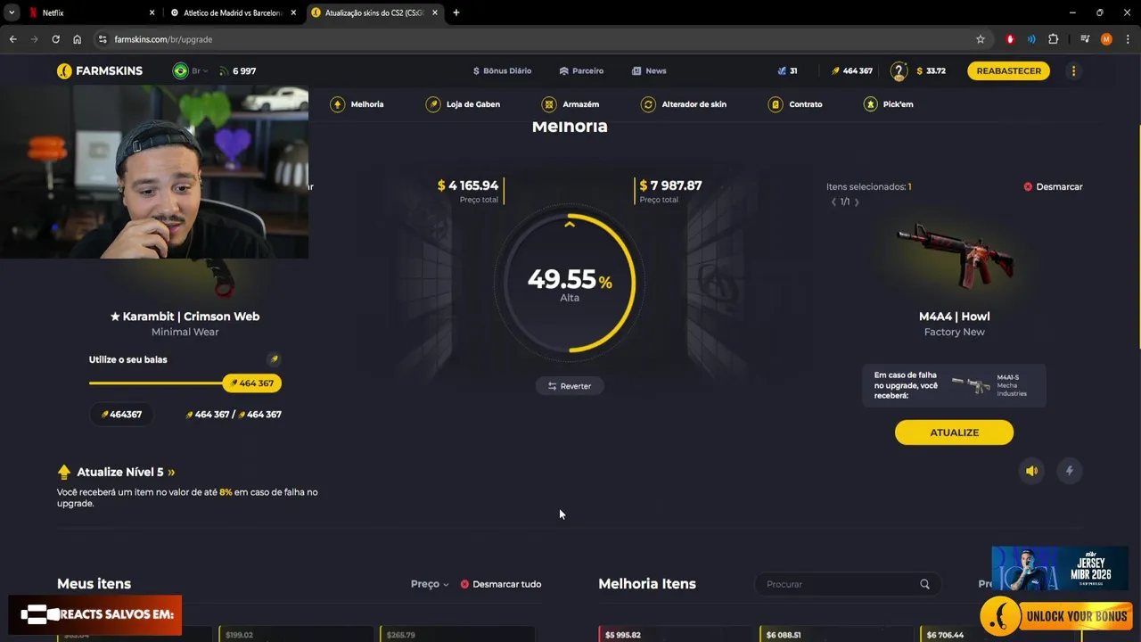Click the site info icon in address bar
Screen dimensions: 1141x642
[103, 39]
